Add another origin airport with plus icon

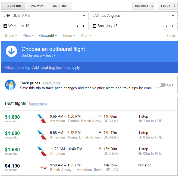(x=84, y=15)
